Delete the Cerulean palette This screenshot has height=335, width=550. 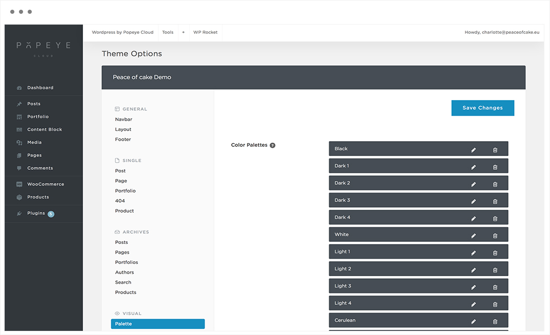(x=495, y=322)
